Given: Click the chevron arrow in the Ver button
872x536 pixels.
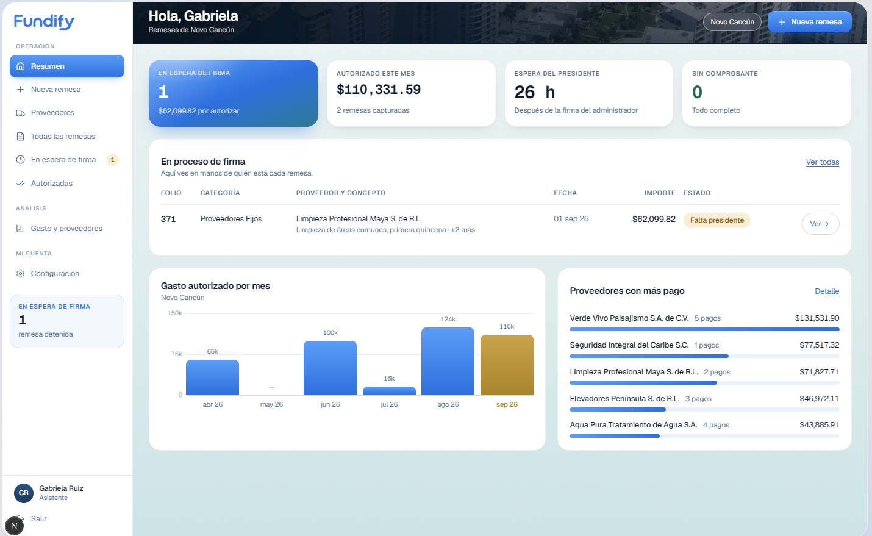Looking at the screenshot, I should [x=827, y=224].
